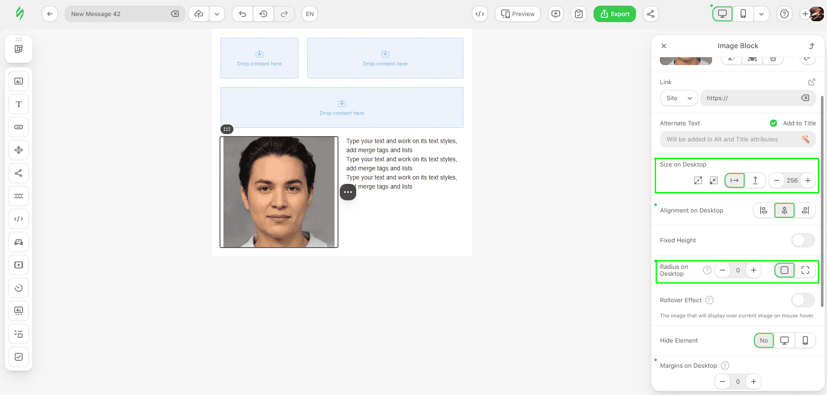This screenshot has width=827, height=395.
Task: Hide element on mobile devices
Action: click(x=805, y=340)
